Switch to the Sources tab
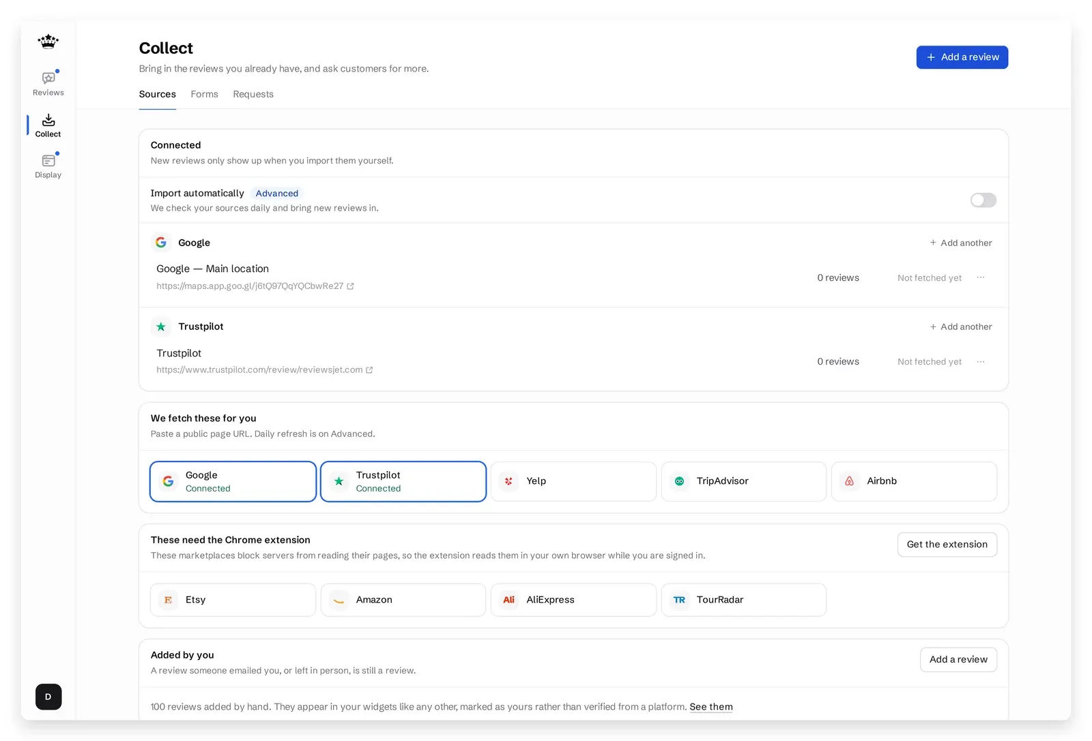Image resolution: width=1092 pixels, height=741 pixels. tap(158, 94)
